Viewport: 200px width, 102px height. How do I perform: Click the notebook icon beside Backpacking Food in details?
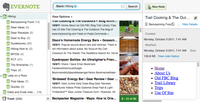(x=146, y=24)
